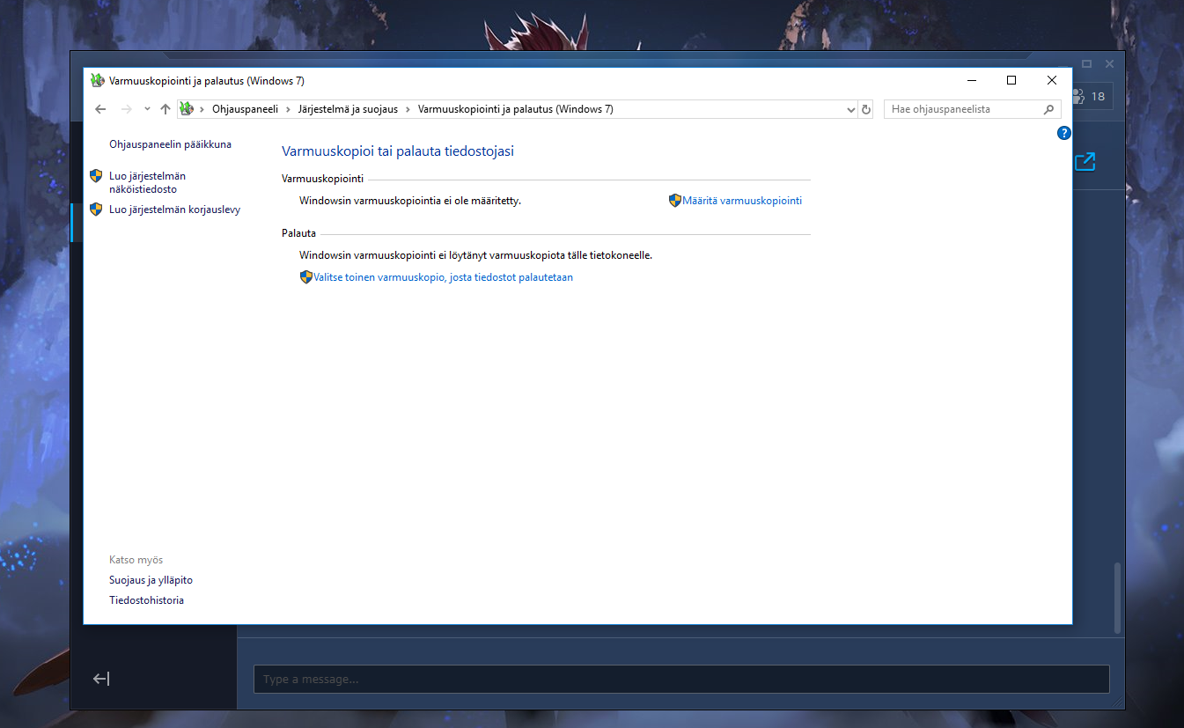The width and height of the screenshot is (1184, 728).
Task: Click the Control Panel icon in address bar
Action: pyautogui.click(x=186, y=109)
